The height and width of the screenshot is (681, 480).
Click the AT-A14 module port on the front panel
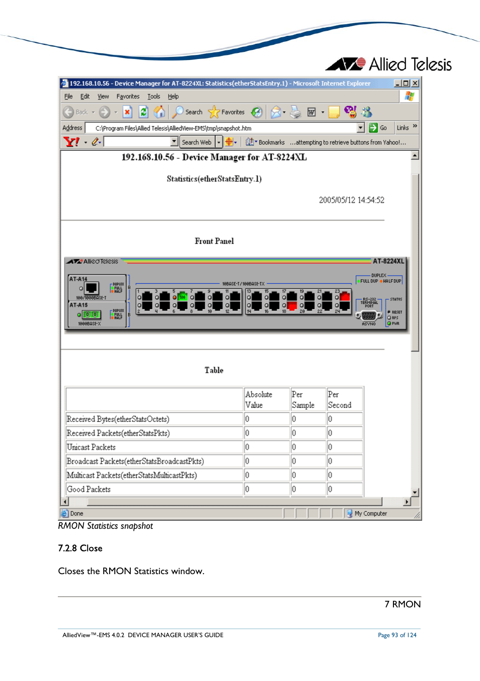(x=91, y=288)
